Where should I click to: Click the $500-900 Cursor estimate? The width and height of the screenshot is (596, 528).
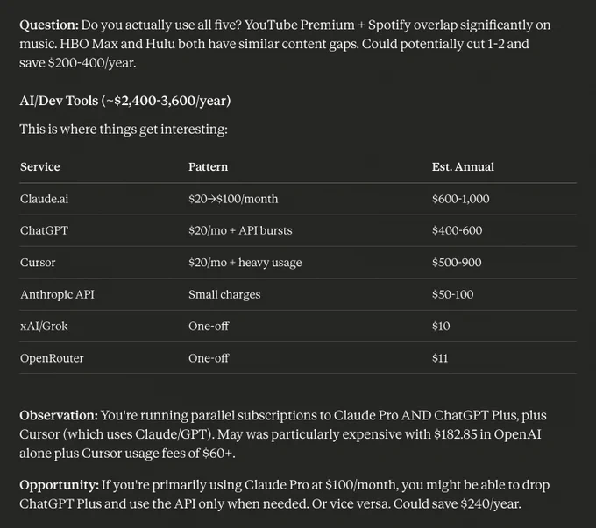[x=457, y=263]
